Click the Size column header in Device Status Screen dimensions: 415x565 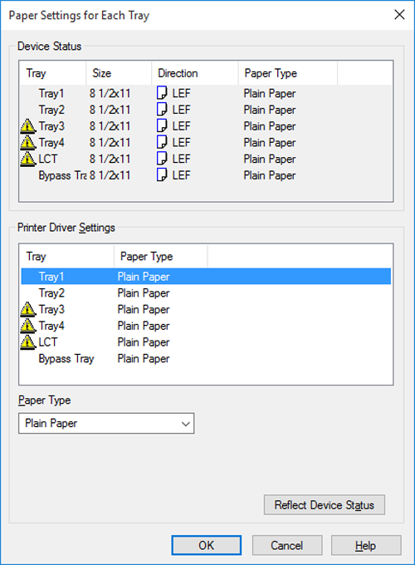pyautogui.click(x=119, y=73)
